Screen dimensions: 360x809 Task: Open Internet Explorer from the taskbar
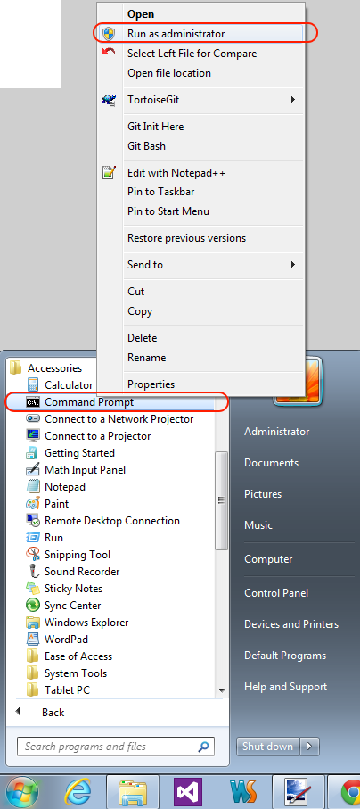tap(78, 792)
